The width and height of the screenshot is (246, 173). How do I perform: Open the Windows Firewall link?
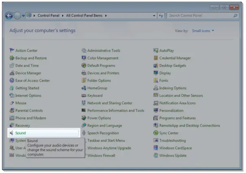(x=101, y=155)
